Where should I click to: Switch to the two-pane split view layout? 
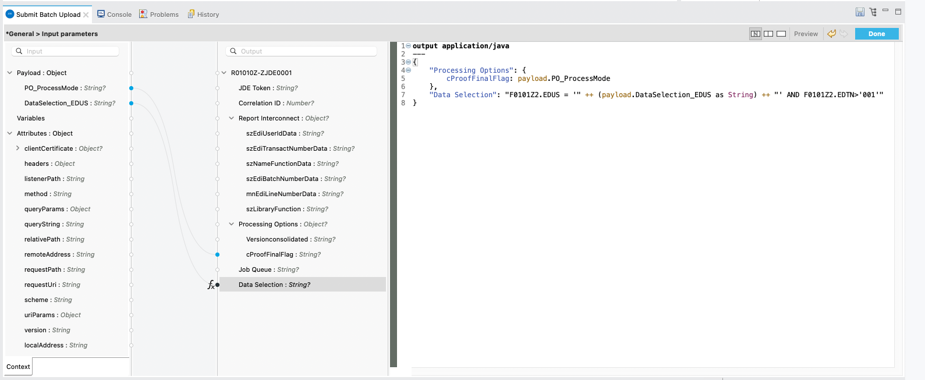pyautogui.click(x=768, y=34)
